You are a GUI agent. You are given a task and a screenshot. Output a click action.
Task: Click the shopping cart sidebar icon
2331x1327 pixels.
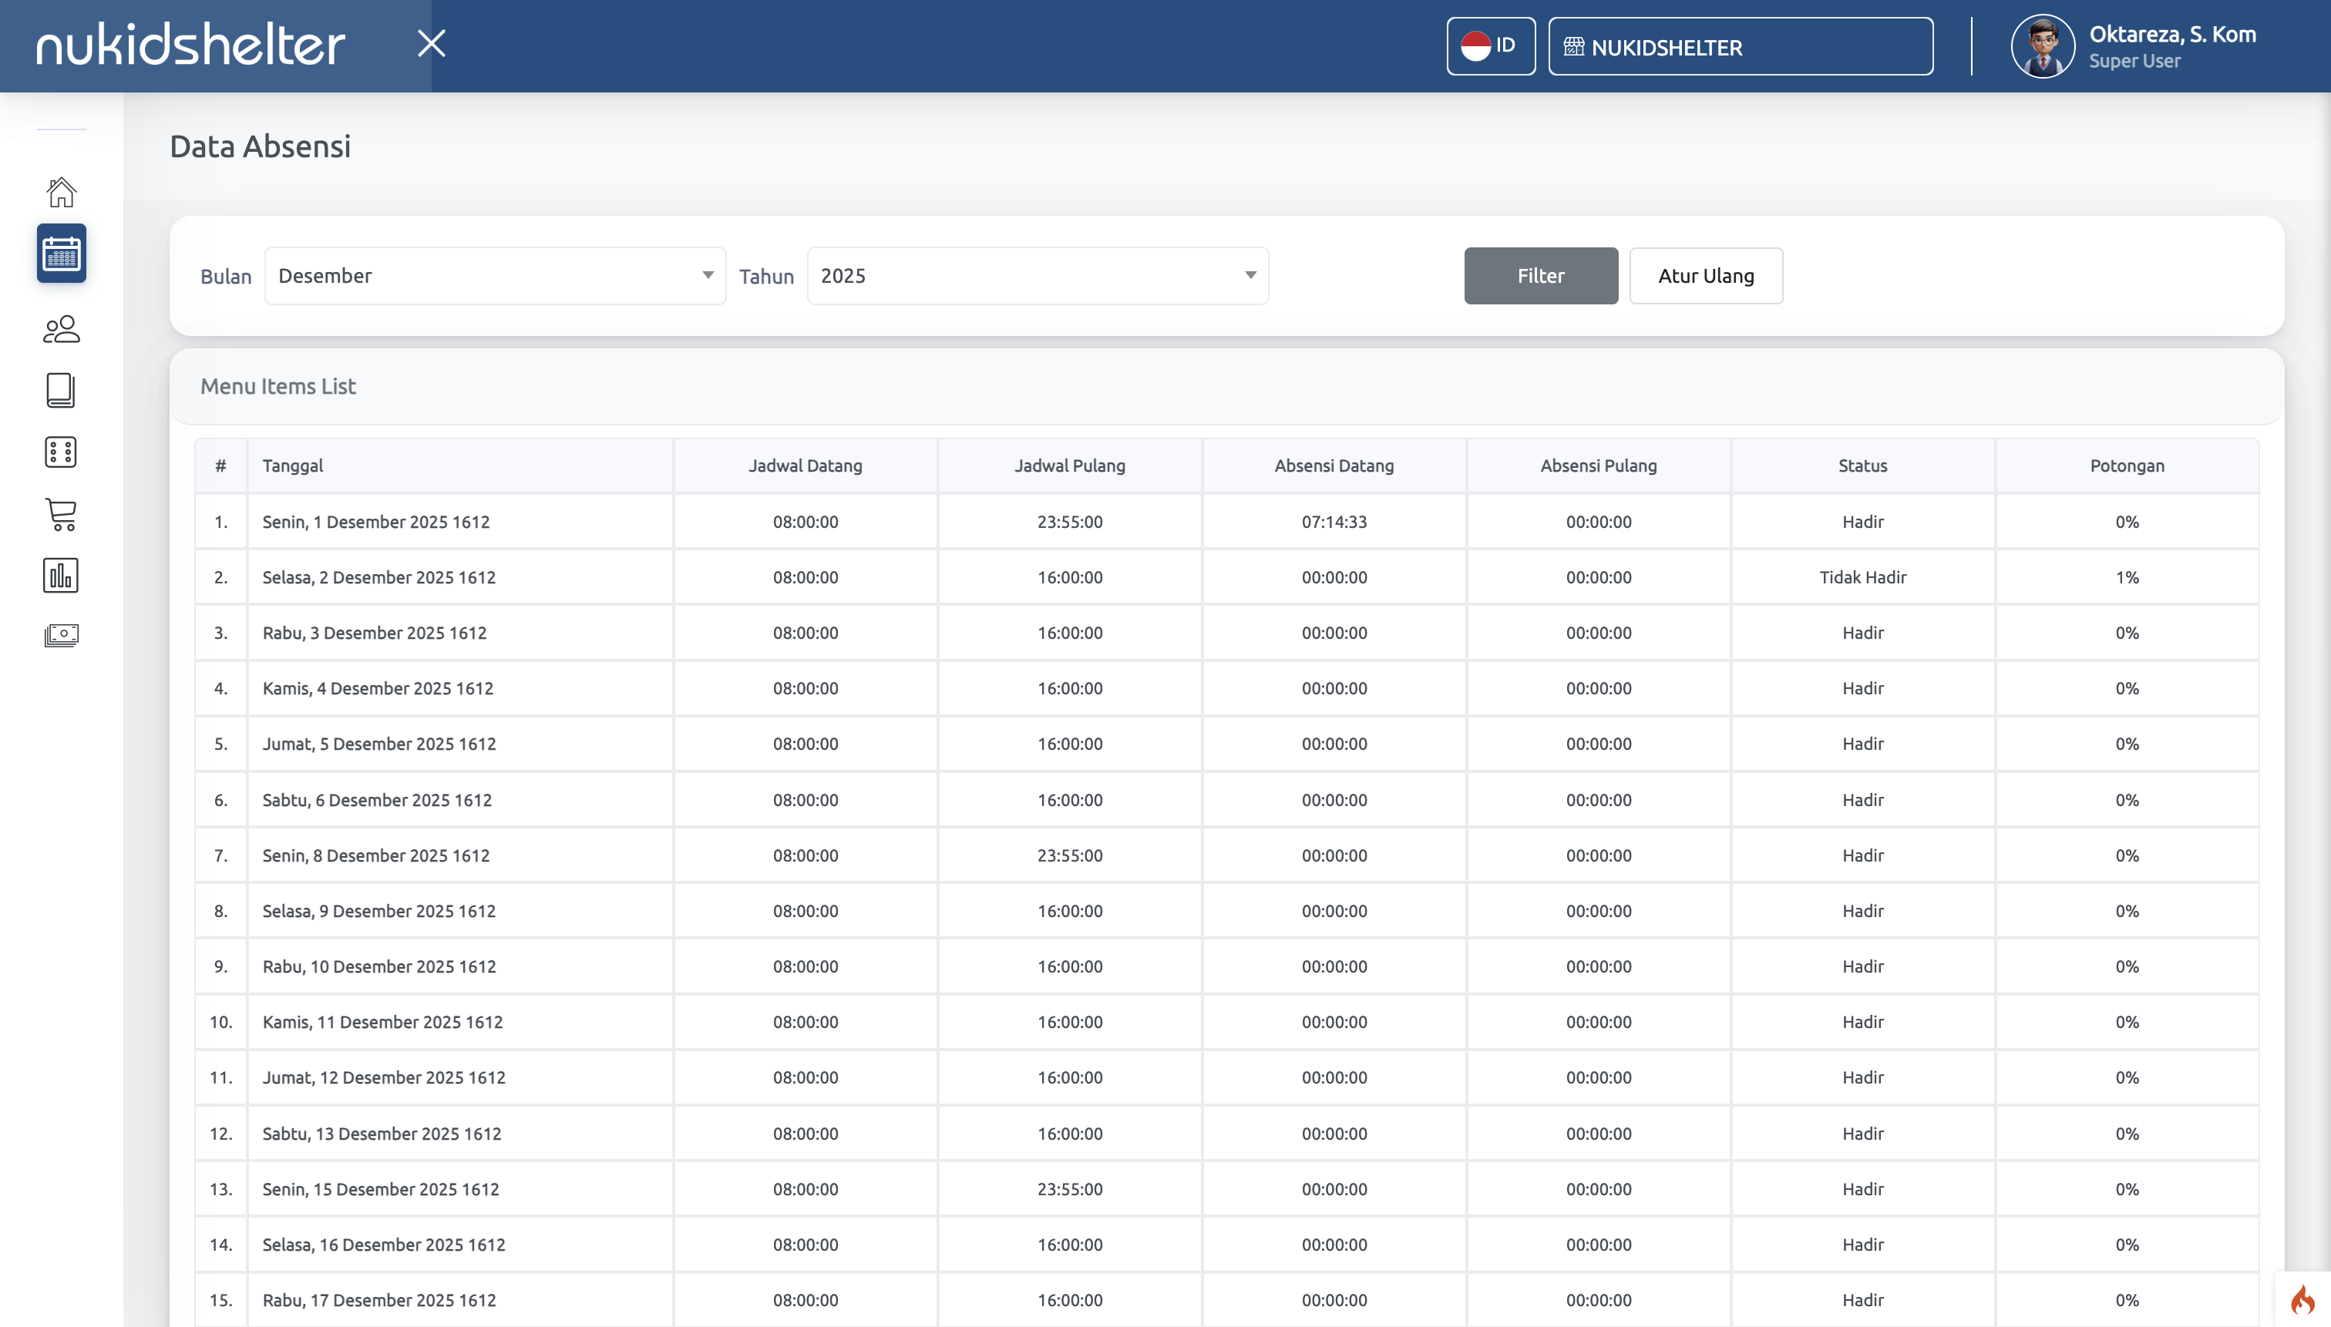pos(61,514)
